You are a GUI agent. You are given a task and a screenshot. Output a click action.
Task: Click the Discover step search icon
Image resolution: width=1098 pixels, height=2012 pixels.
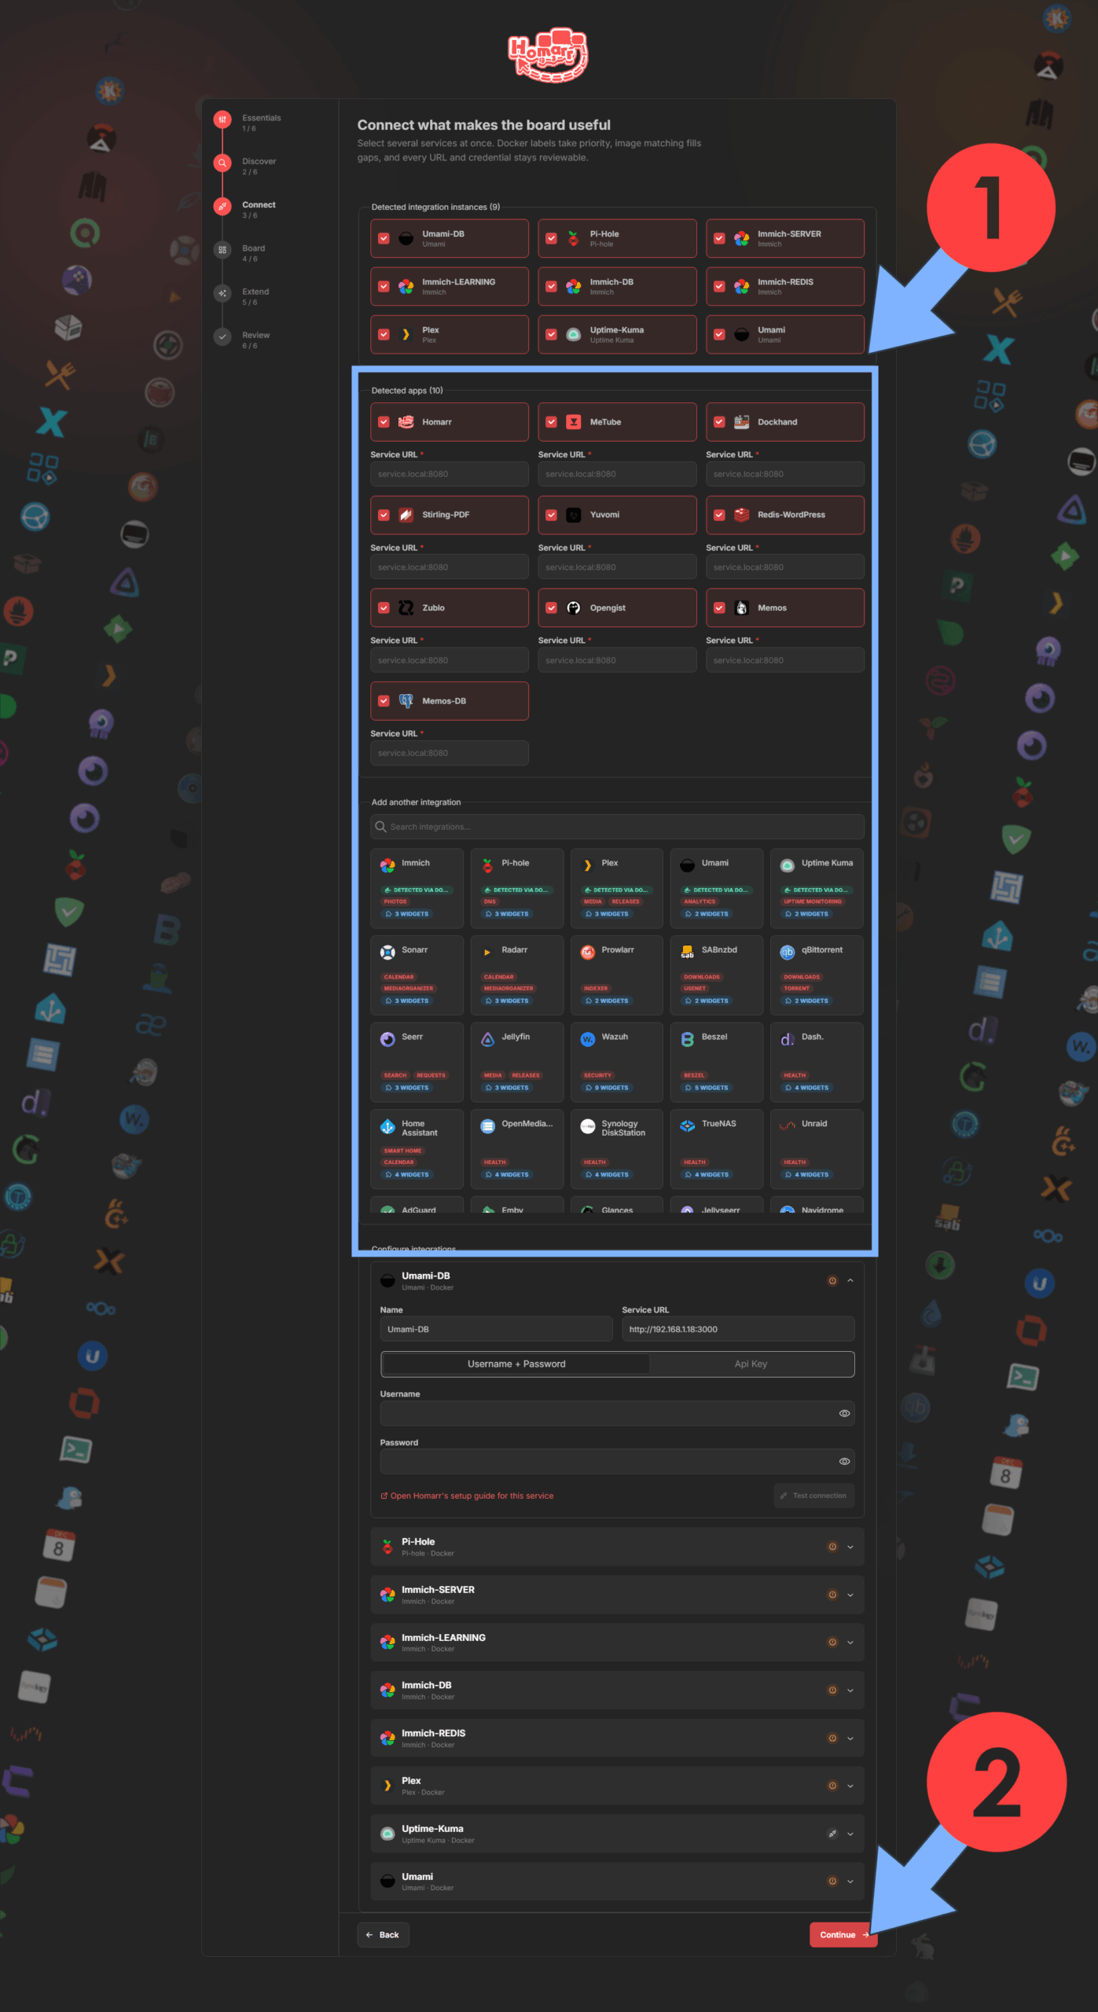[x=223, y=163]
